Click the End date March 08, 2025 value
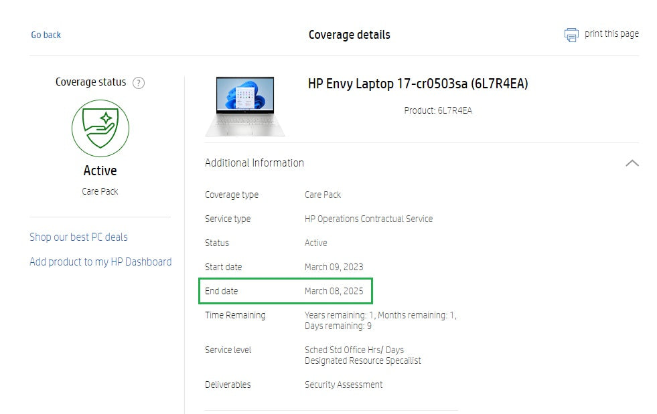Image resolution: width=657 pixels, height=414 pixels. (x=334, y=291)
